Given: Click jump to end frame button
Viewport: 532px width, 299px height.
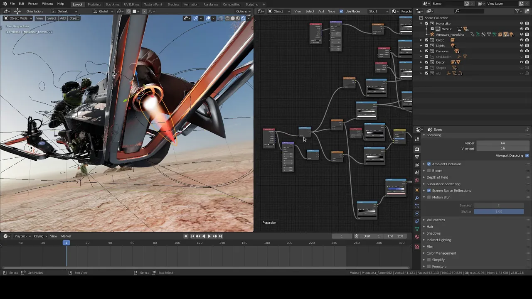Looking at the screenshot, I should [x=219, y=236].
